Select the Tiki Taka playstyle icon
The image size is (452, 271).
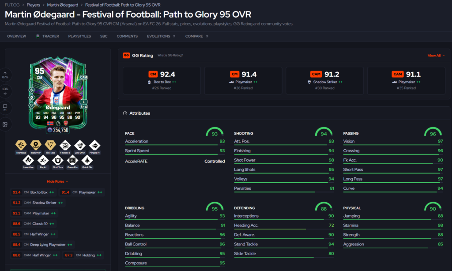(x=50, y=147)
